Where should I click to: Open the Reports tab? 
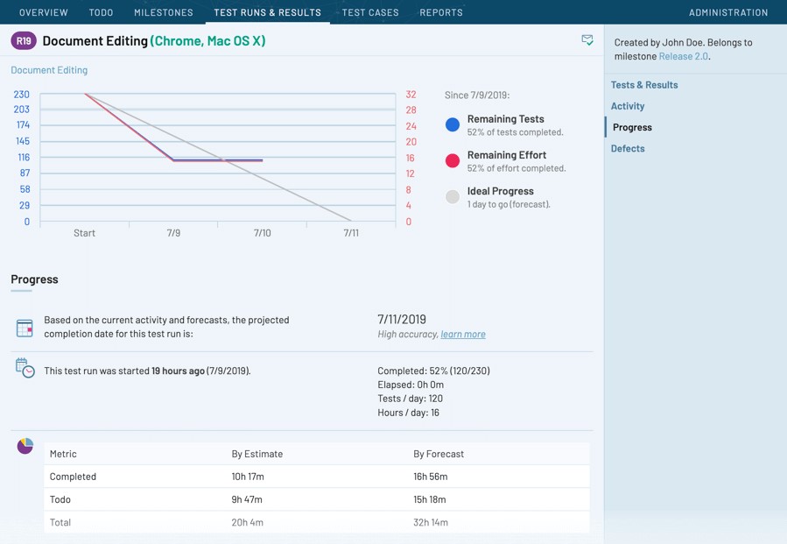coord(441,12)
